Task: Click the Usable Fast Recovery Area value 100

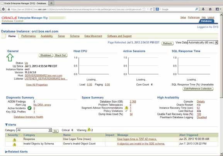Action: tap(199, 114)
